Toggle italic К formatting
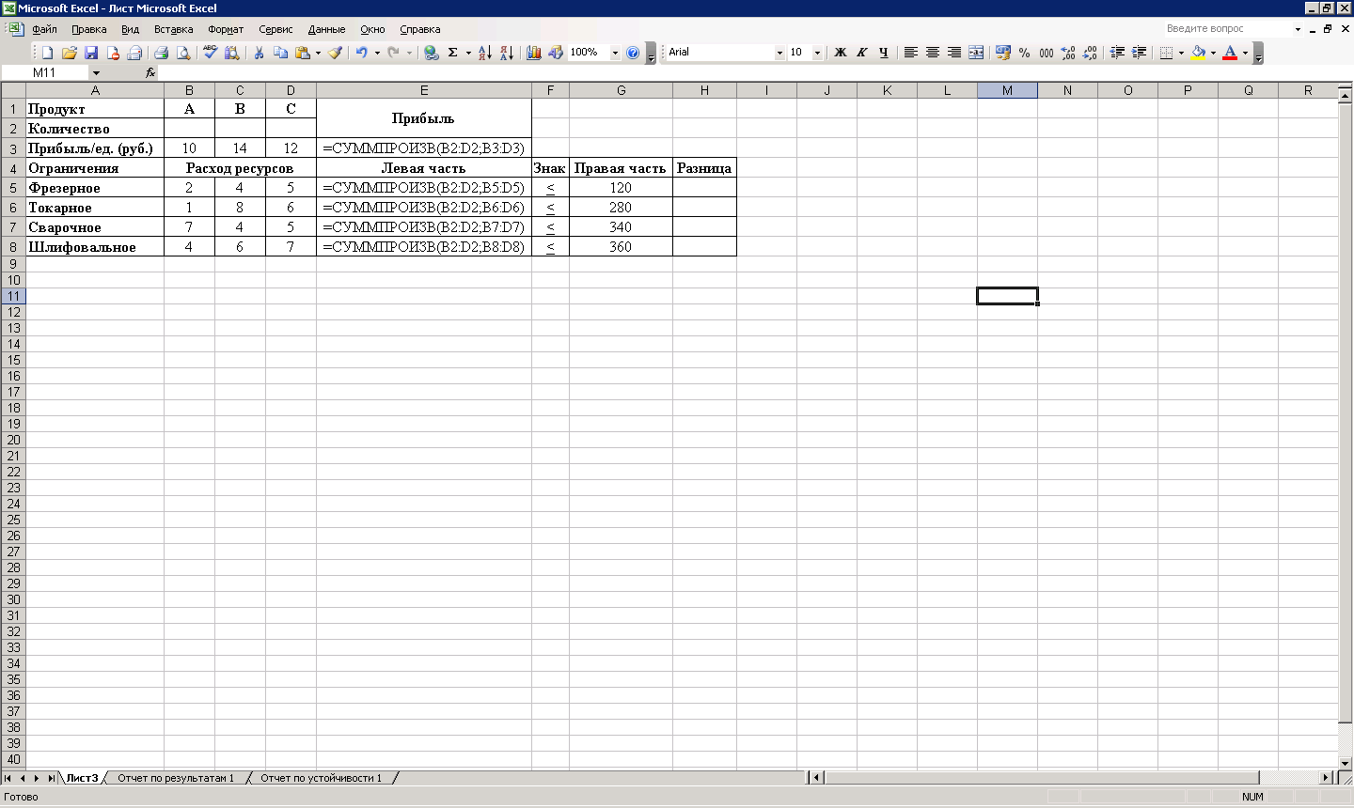The height and width of the screenshot is (808, 1354). tap(862, 53)
